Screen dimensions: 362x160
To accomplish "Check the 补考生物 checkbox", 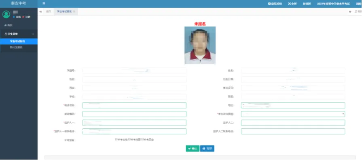I will 116,139.
